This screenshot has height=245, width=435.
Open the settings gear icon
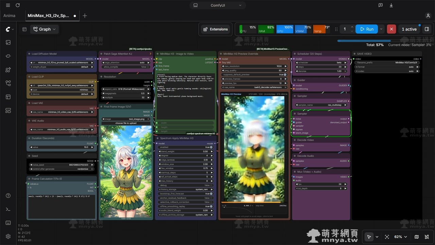click(x=8, y=236)
